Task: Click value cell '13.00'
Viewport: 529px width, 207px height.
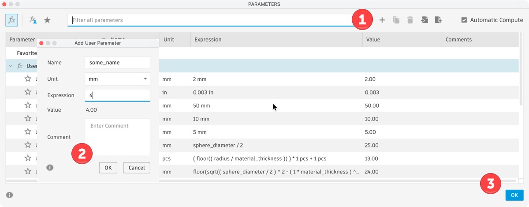Action: 372,158
